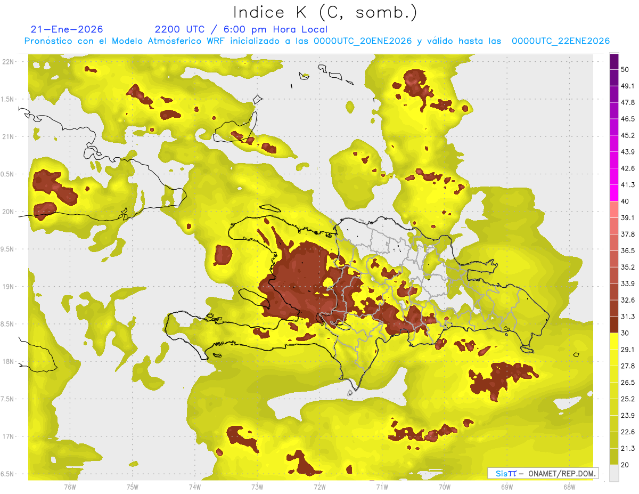
Task: Click the "26.5" color scale label
Action: coord(628,382)
